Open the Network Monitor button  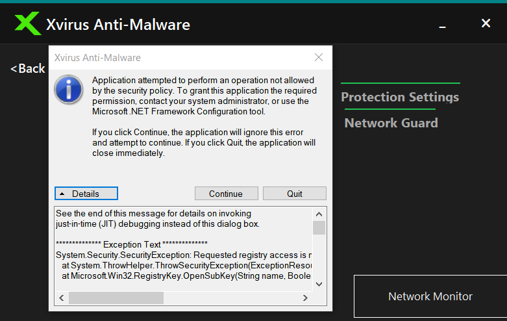[x=430, y=296]
